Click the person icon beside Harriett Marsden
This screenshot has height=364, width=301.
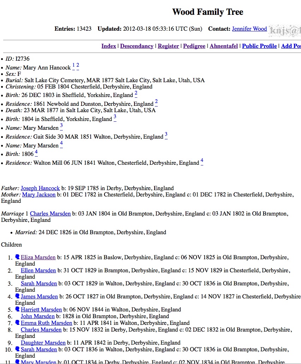click(17, 309)
